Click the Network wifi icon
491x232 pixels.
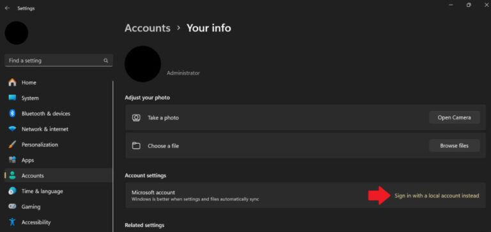click(12, 129)
